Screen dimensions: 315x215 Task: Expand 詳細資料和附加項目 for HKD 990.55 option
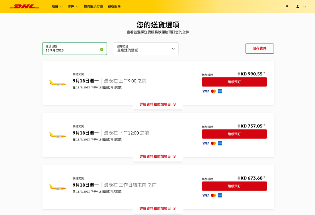coord(158,104)
